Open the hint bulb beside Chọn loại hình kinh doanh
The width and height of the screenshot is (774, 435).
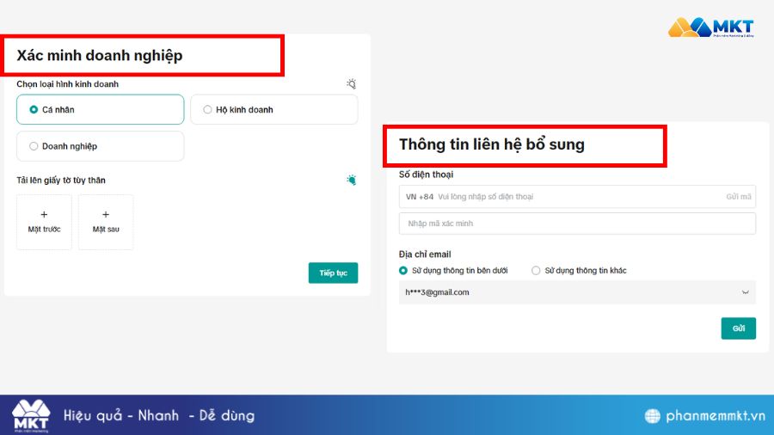pos(351,84)
